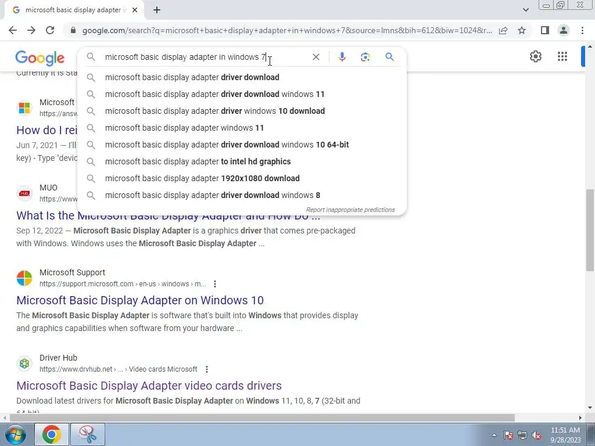
Task: Click the muted volume tray icon
Action: [536, 436]
